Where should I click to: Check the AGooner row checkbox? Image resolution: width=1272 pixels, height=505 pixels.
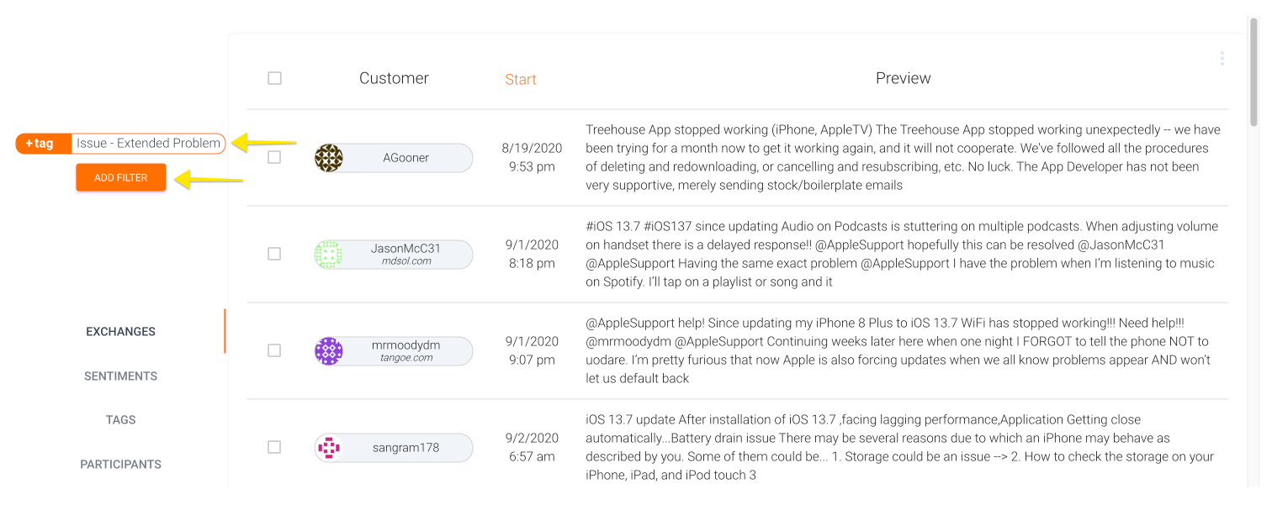[274, 157]
